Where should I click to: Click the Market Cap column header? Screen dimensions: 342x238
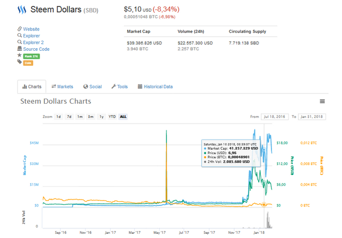(x=138, y=32)
